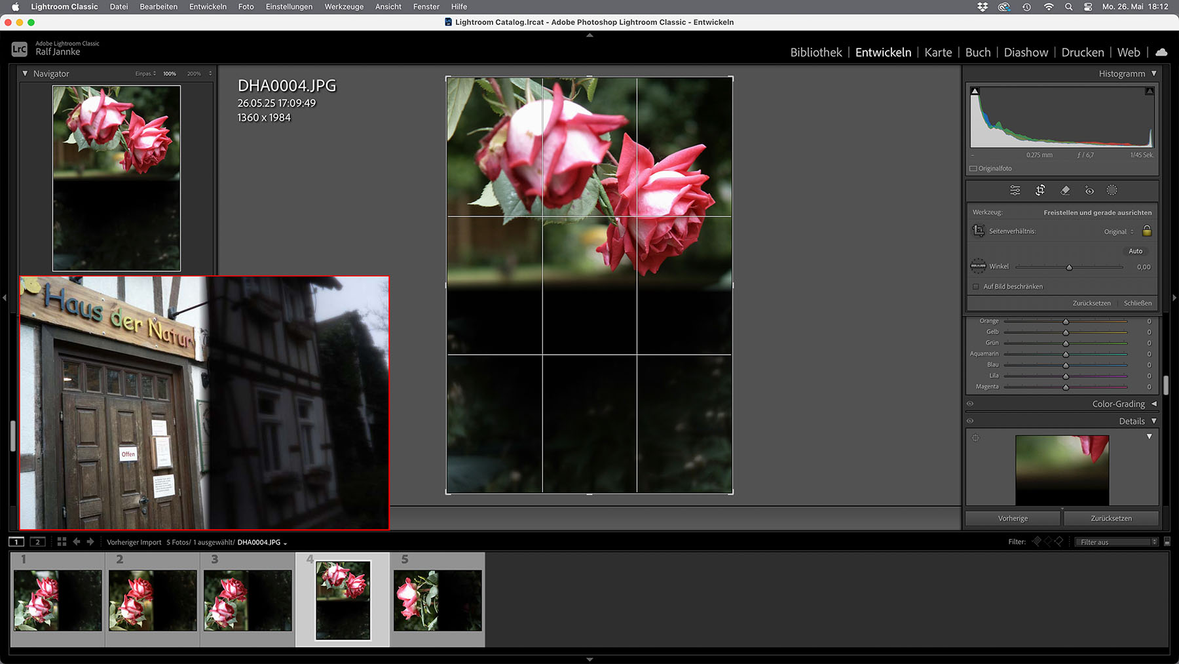Collapse the Navigator panel triangle
Image resolution: width=1179 pixels, height=664 pixels.
tap(25, 73)
